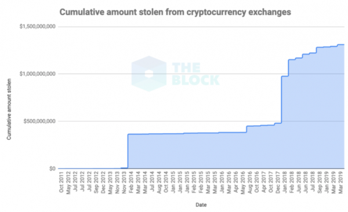Click the May 2016 x-axis label
The height and width of the screenshot is (212, 348).
243,182
